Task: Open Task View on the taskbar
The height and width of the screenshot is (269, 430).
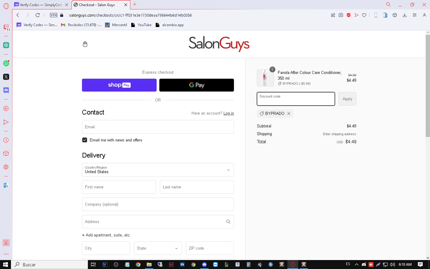Action: pos(93,265)
